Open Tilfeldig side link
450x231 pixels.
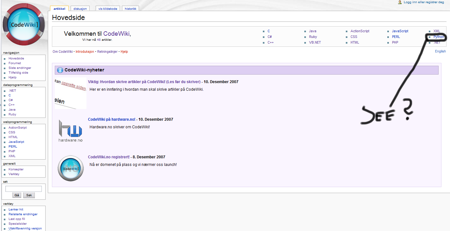(18, 73)
